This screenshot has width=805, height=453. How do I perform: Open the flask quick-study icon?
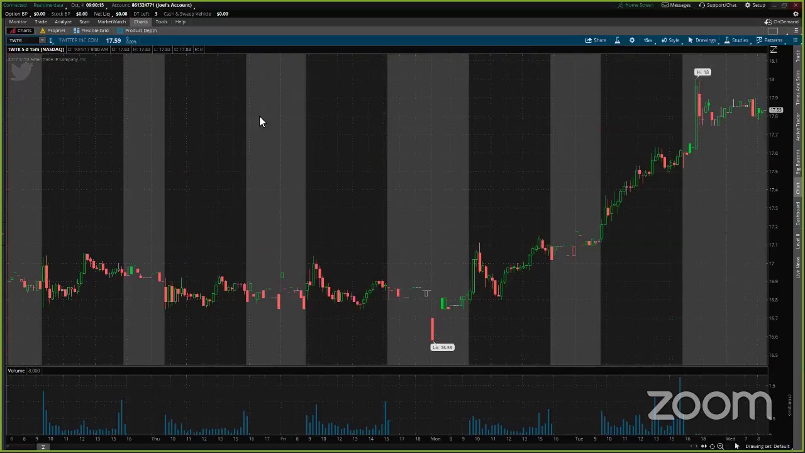coord(617,40)
